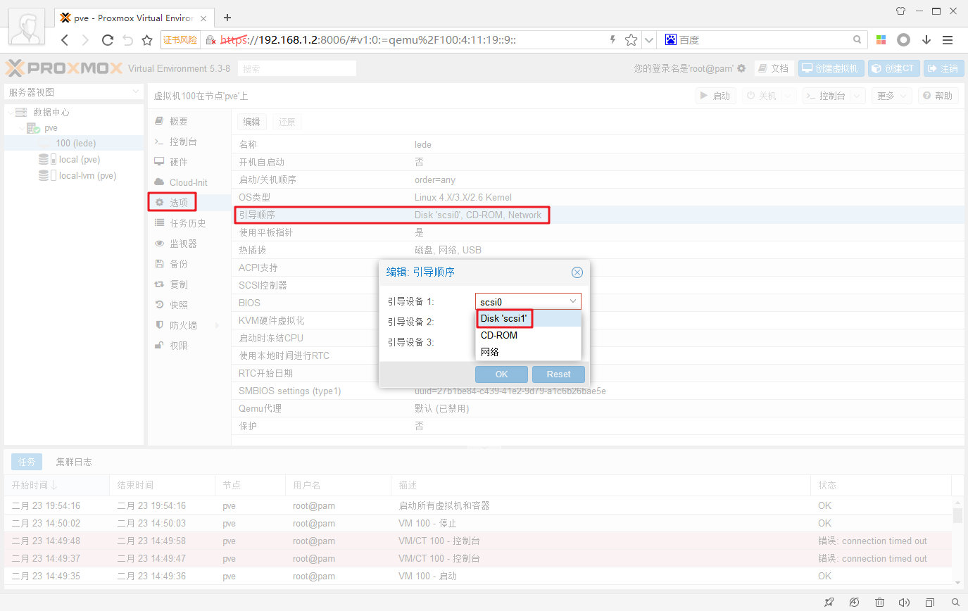Open the 帮助 help button
968x611 pixels.
coord(937,96)
